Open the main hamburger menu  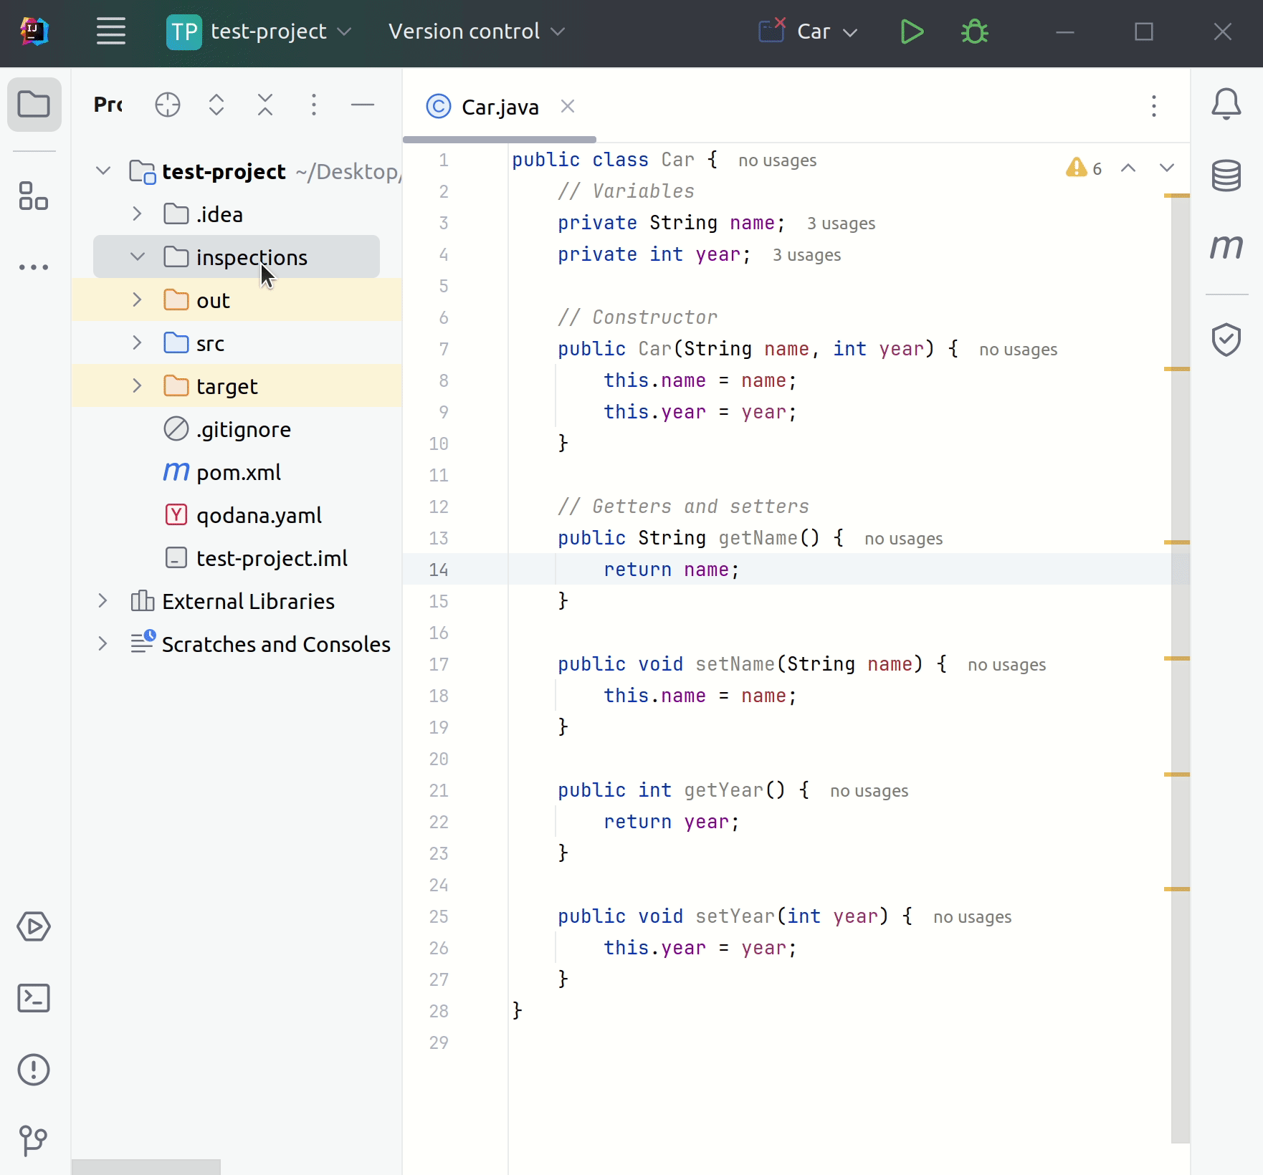[x=110, y=32]
